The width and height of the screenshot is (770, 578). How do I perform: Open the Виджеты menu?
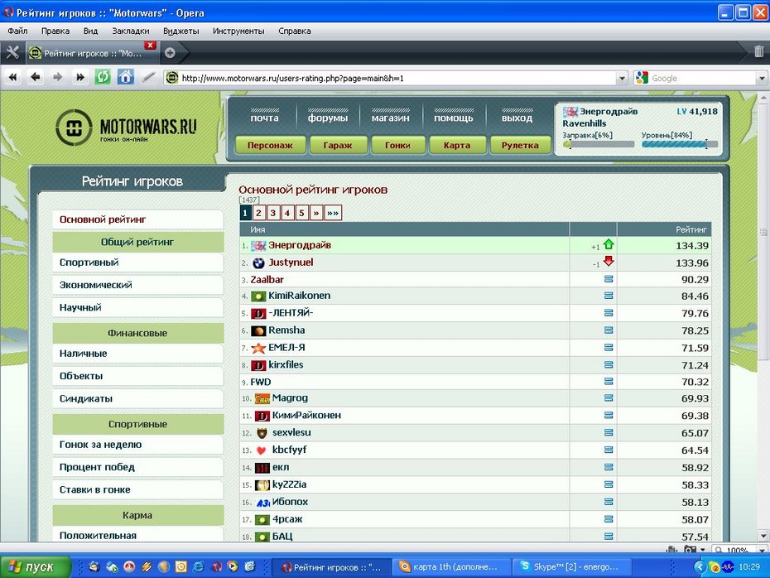click(x=181, y=31)
